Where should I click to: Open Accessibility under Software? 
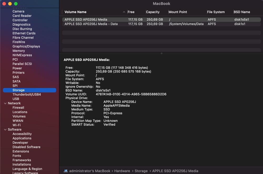click(22, 134)
